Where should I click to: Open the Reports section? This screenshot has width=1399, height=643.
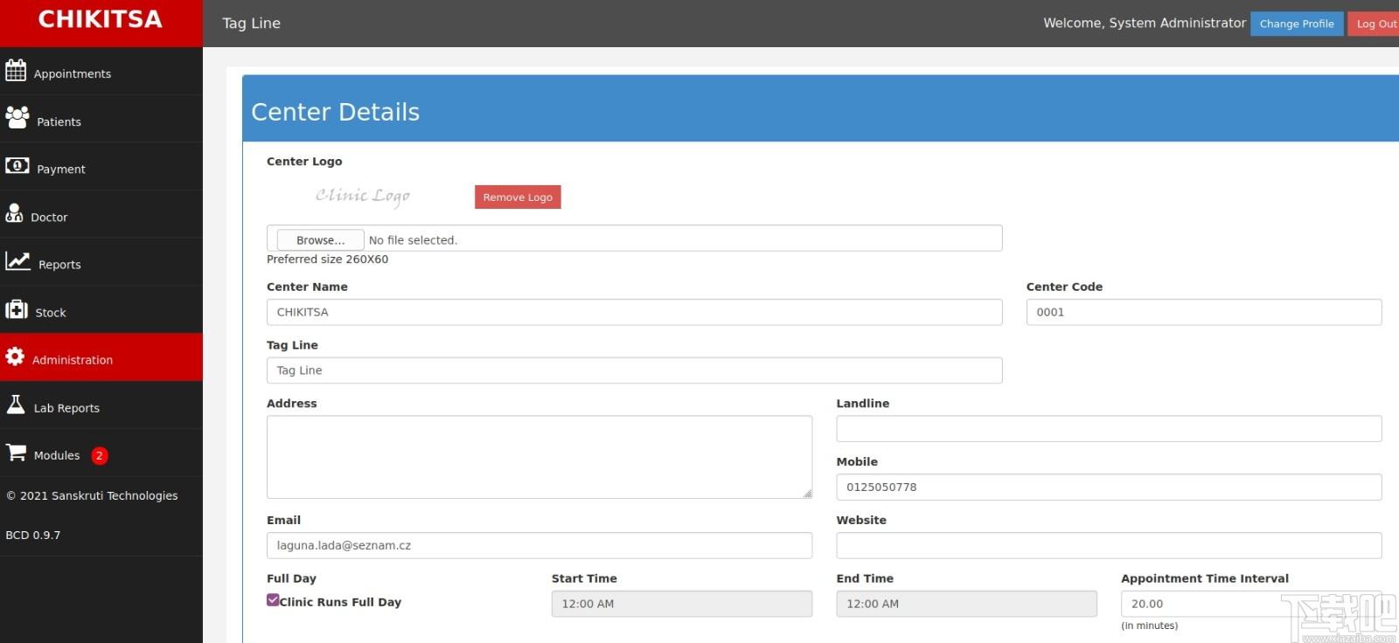pyautogui.click(x=101, y=262)
